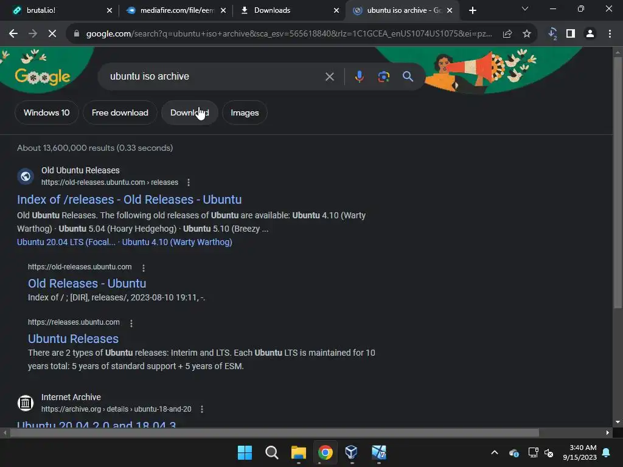The height and width of the screenshot is (467, 623).
Task: Click the address bar URL
Action: click(x=289, y=34)
